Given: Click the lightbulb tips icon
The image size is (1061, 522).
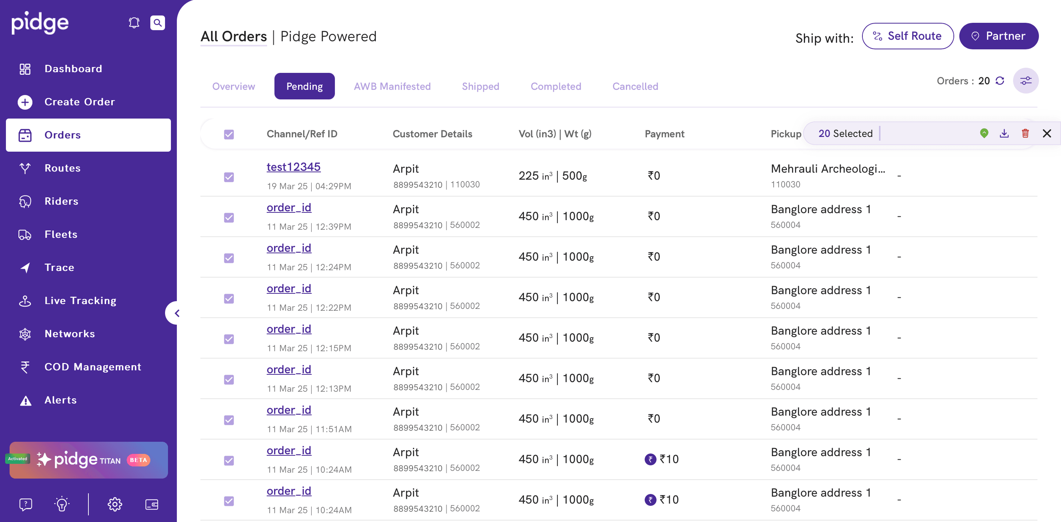Looking at the screenshot, I should (62, 504).
